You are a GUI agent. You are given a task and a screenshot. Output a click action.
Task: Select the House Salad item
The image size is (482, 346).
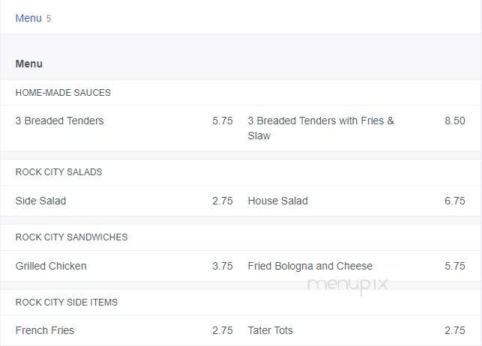click(x=277, y=201)
